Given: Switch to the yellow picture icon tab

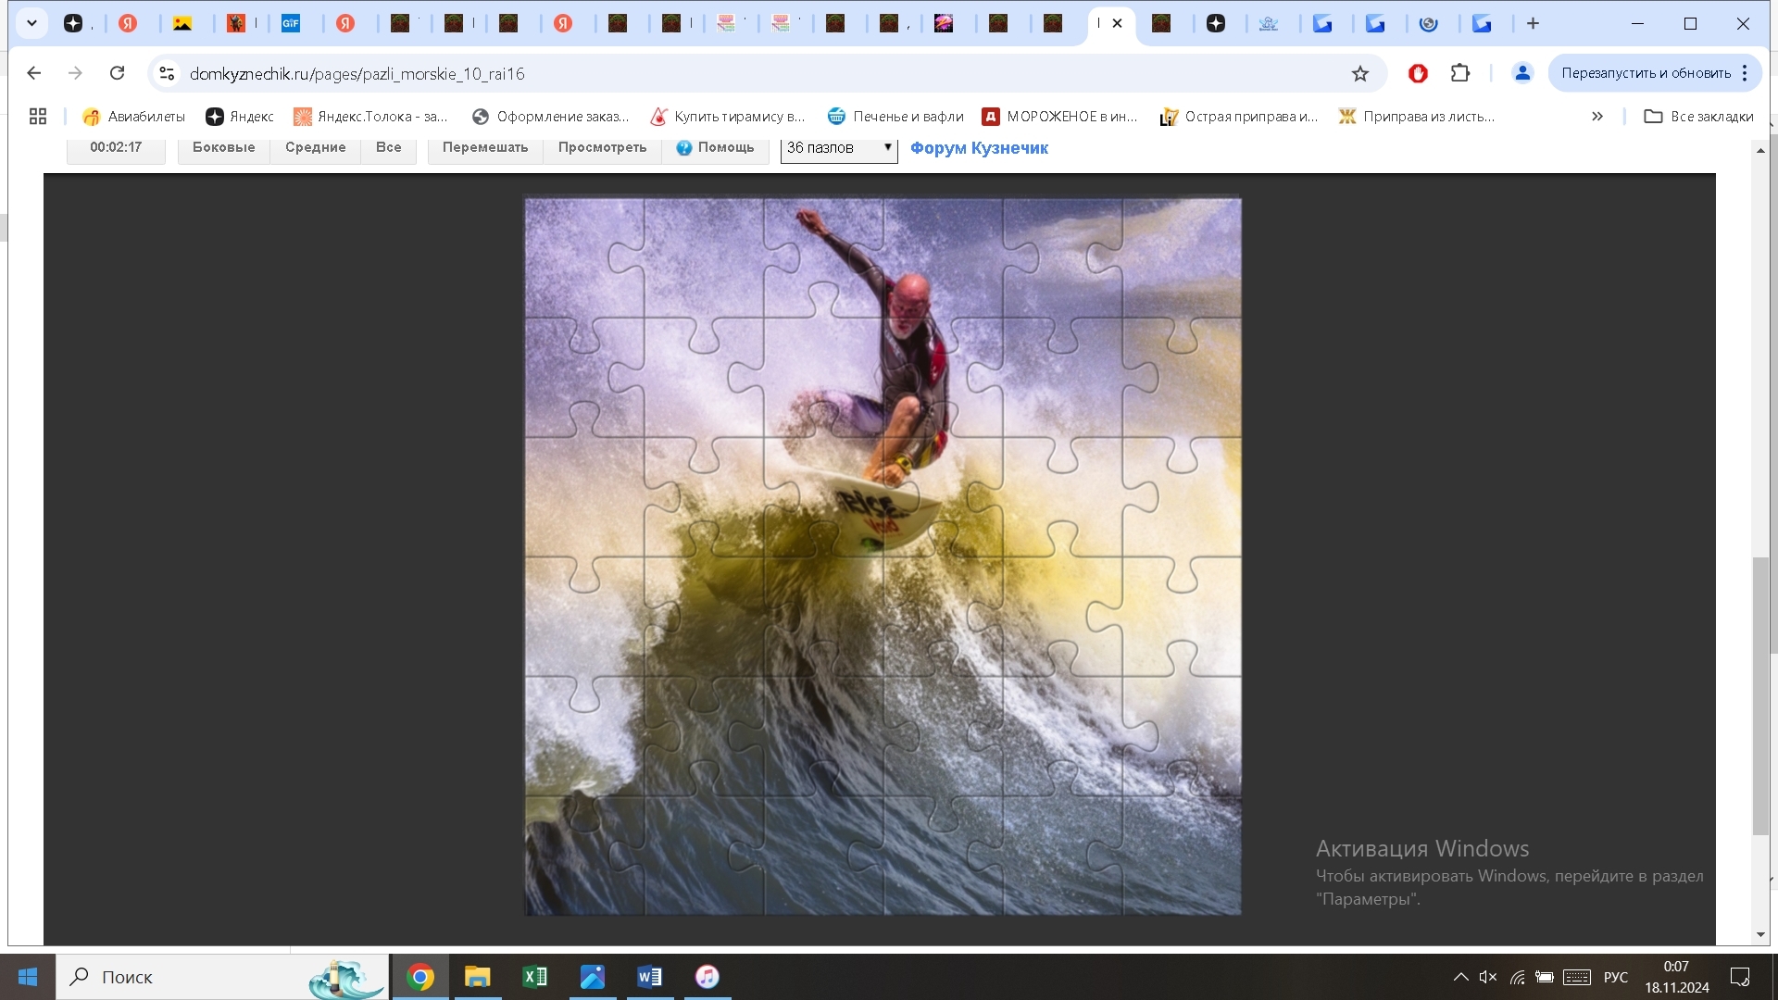Looking at the screenshot, I should (182, 23).
